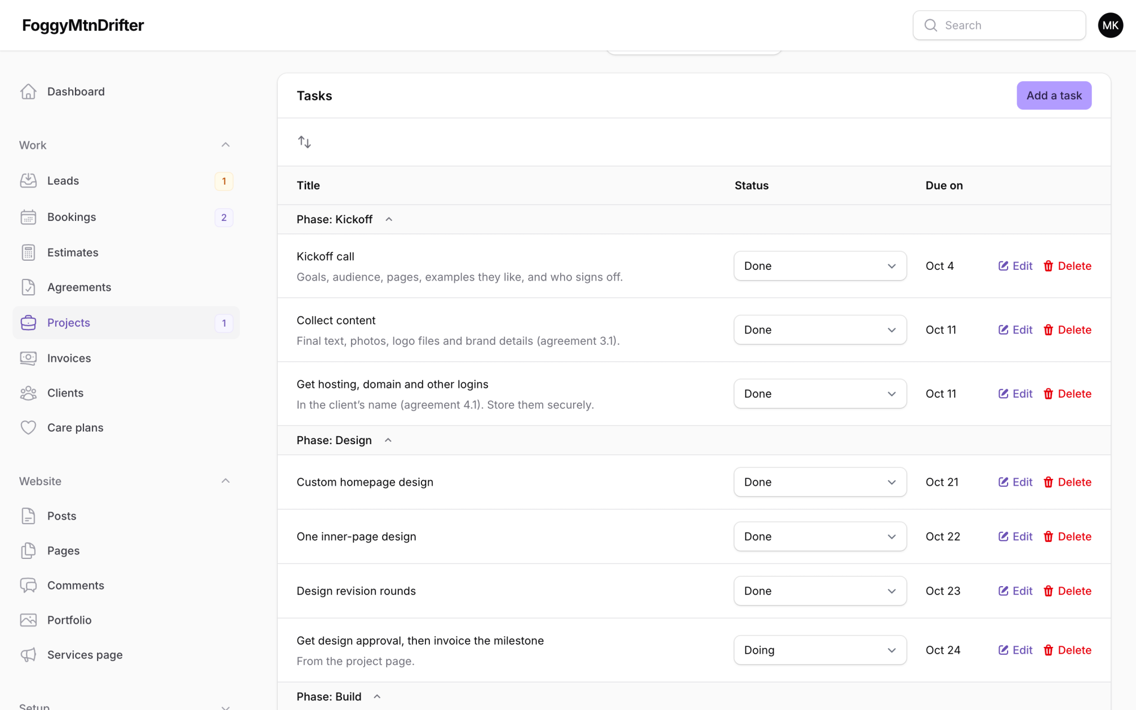Open Leads from the sidebar
The height and width of the screenshot is (710, 1136).
[x=126, y=181]
